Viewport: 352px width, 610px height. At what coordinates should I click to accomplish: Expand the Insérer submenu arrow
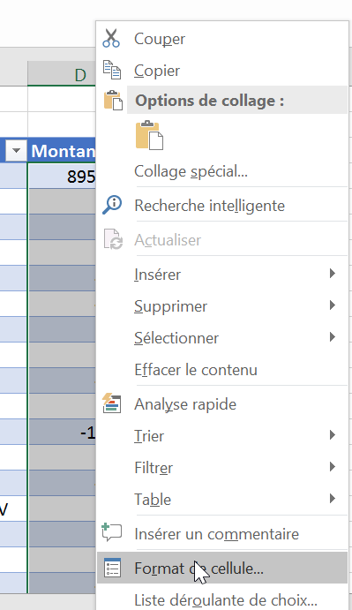[x=333, y=274]
